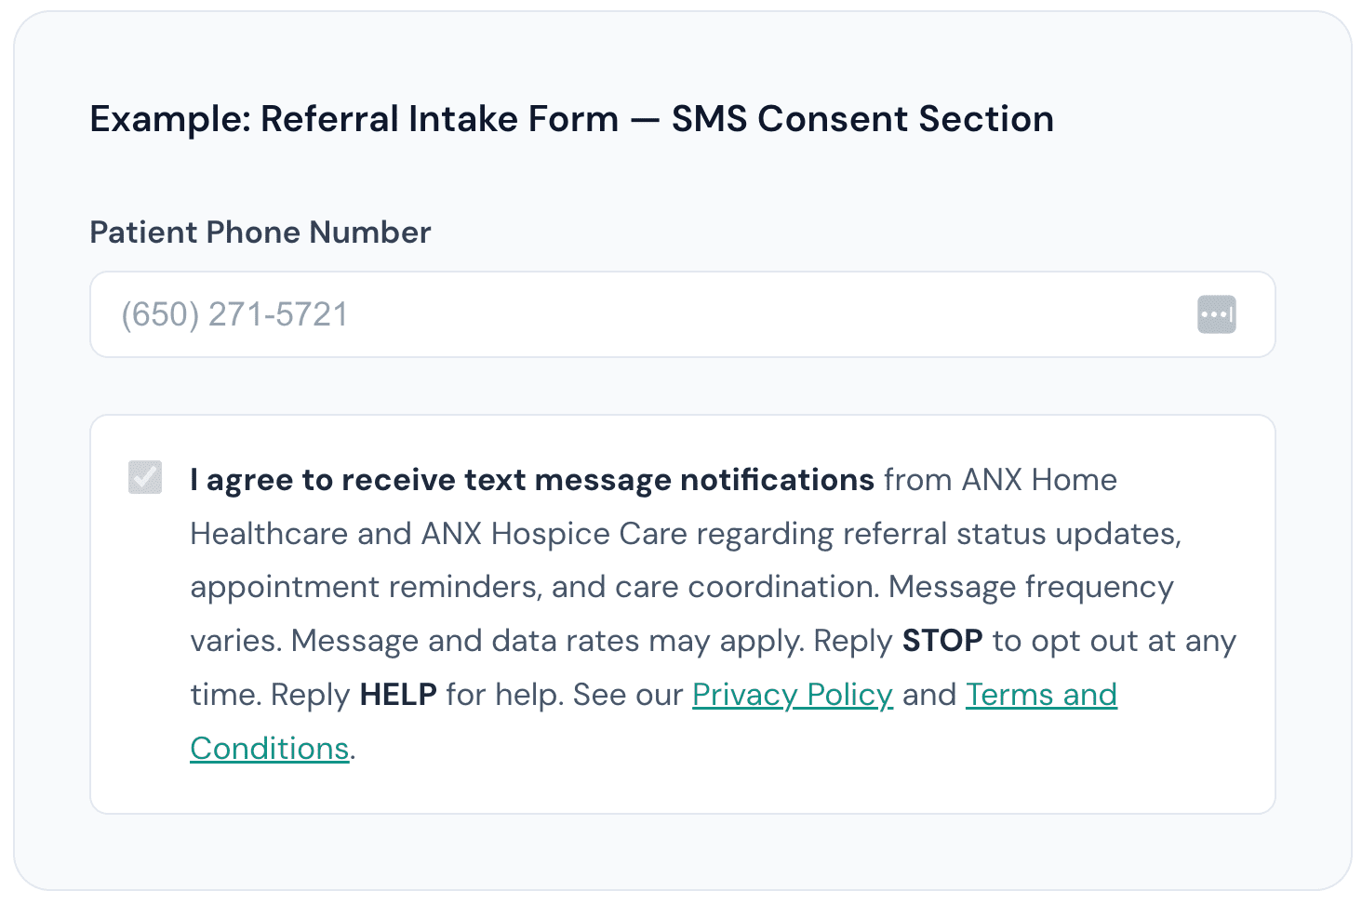This screenshot has width=1362, height=904.
Task: Click the bold STOP keyword in the consent text
Action: click(x=941, y=640)
